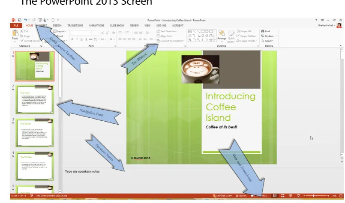Click Increase Font Size icon
The width and height of the screenshot is (345, 203).
(x=103, y=33)
